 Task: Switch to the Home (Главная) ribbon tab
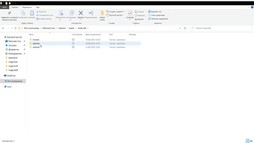pyautogui.click(x=15, y=7)
